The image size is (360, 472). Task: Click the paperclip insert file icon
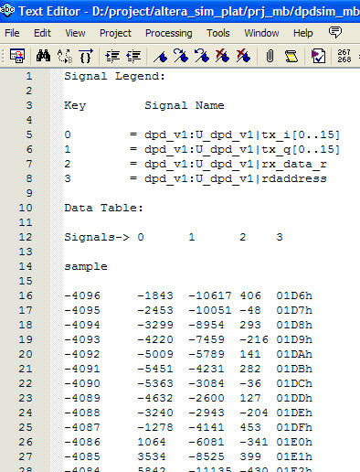[x=270, y=57]
